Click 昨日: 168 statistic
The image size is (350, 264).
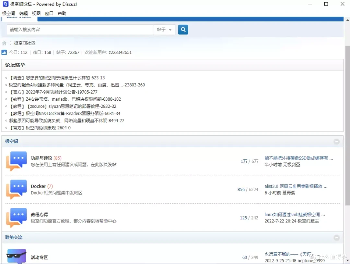click(42, 52)
